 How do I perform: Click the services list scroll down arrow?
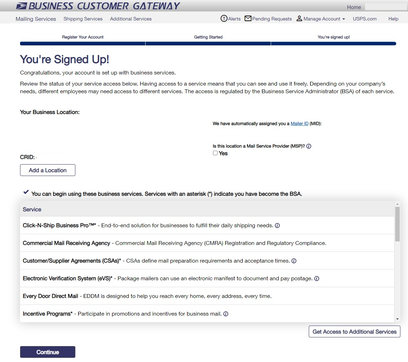click(397, 319)
